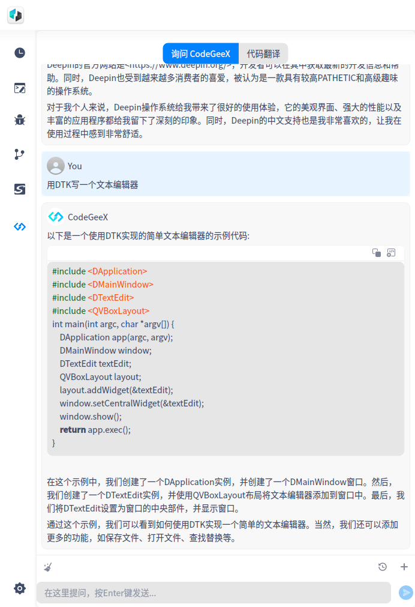Click the blue send message button
Screen dimensions: 415x607
(x=406, y=592)
